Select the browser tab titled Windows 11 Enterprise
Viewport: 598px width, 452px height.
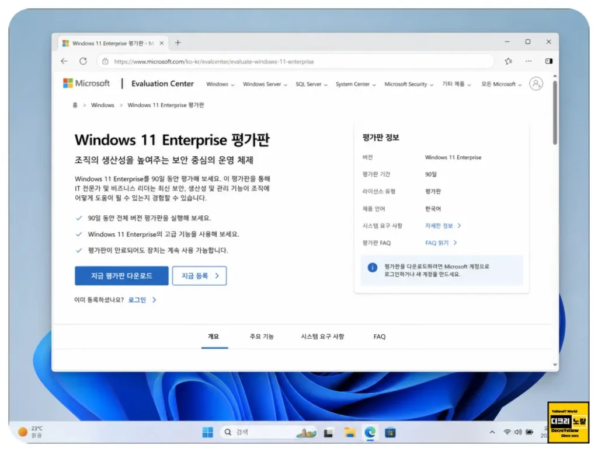(x=113, y=43)
